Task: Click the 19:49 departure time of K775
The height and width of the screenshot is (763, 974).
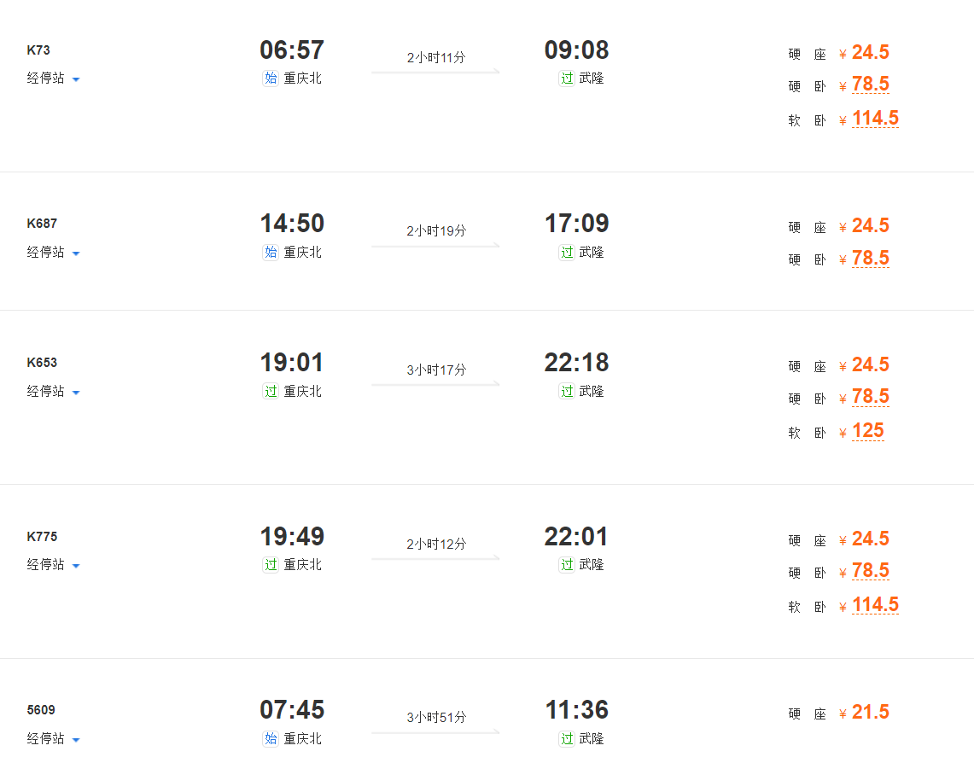Action: coord(292,537)
